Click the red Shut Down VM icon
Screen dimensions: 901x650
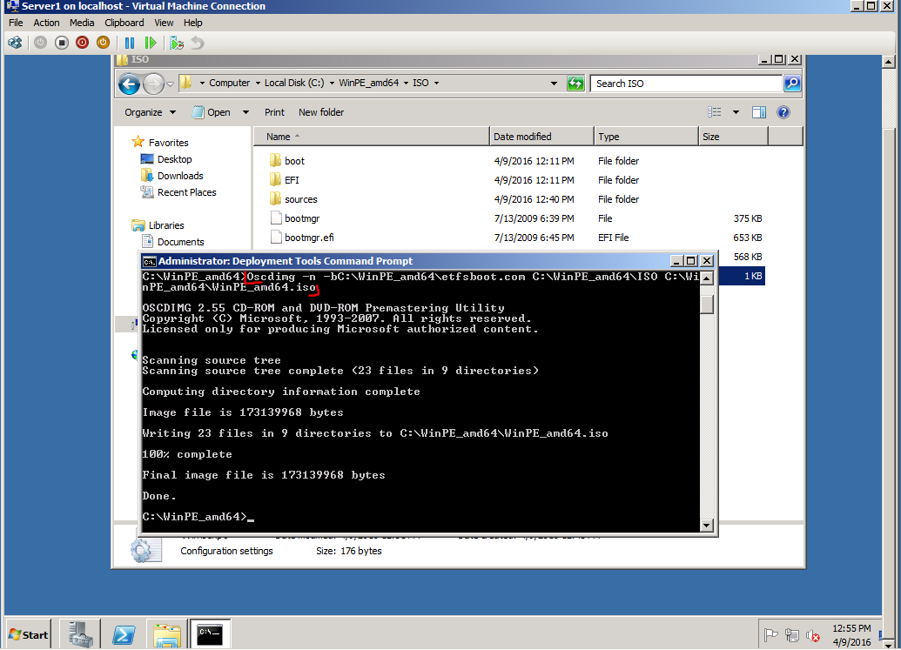(82, 43)
